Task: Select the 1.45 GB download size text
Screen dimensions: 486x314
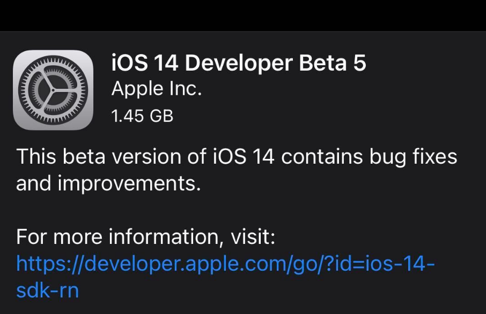Action: [x=142, y=115]
